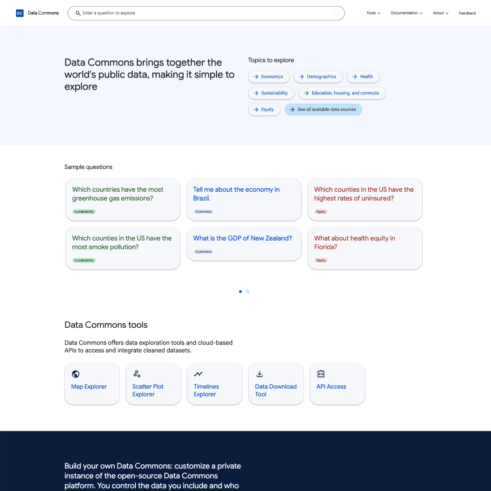Screen dimensions: 491x491
Task: Click the arrow icon in Education chip
Action: point(306,93)
